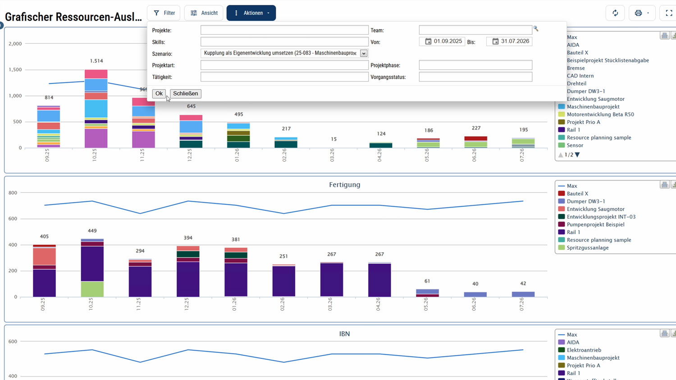Toggle Rail 1 series in Fertigung legend

point(573,232)
